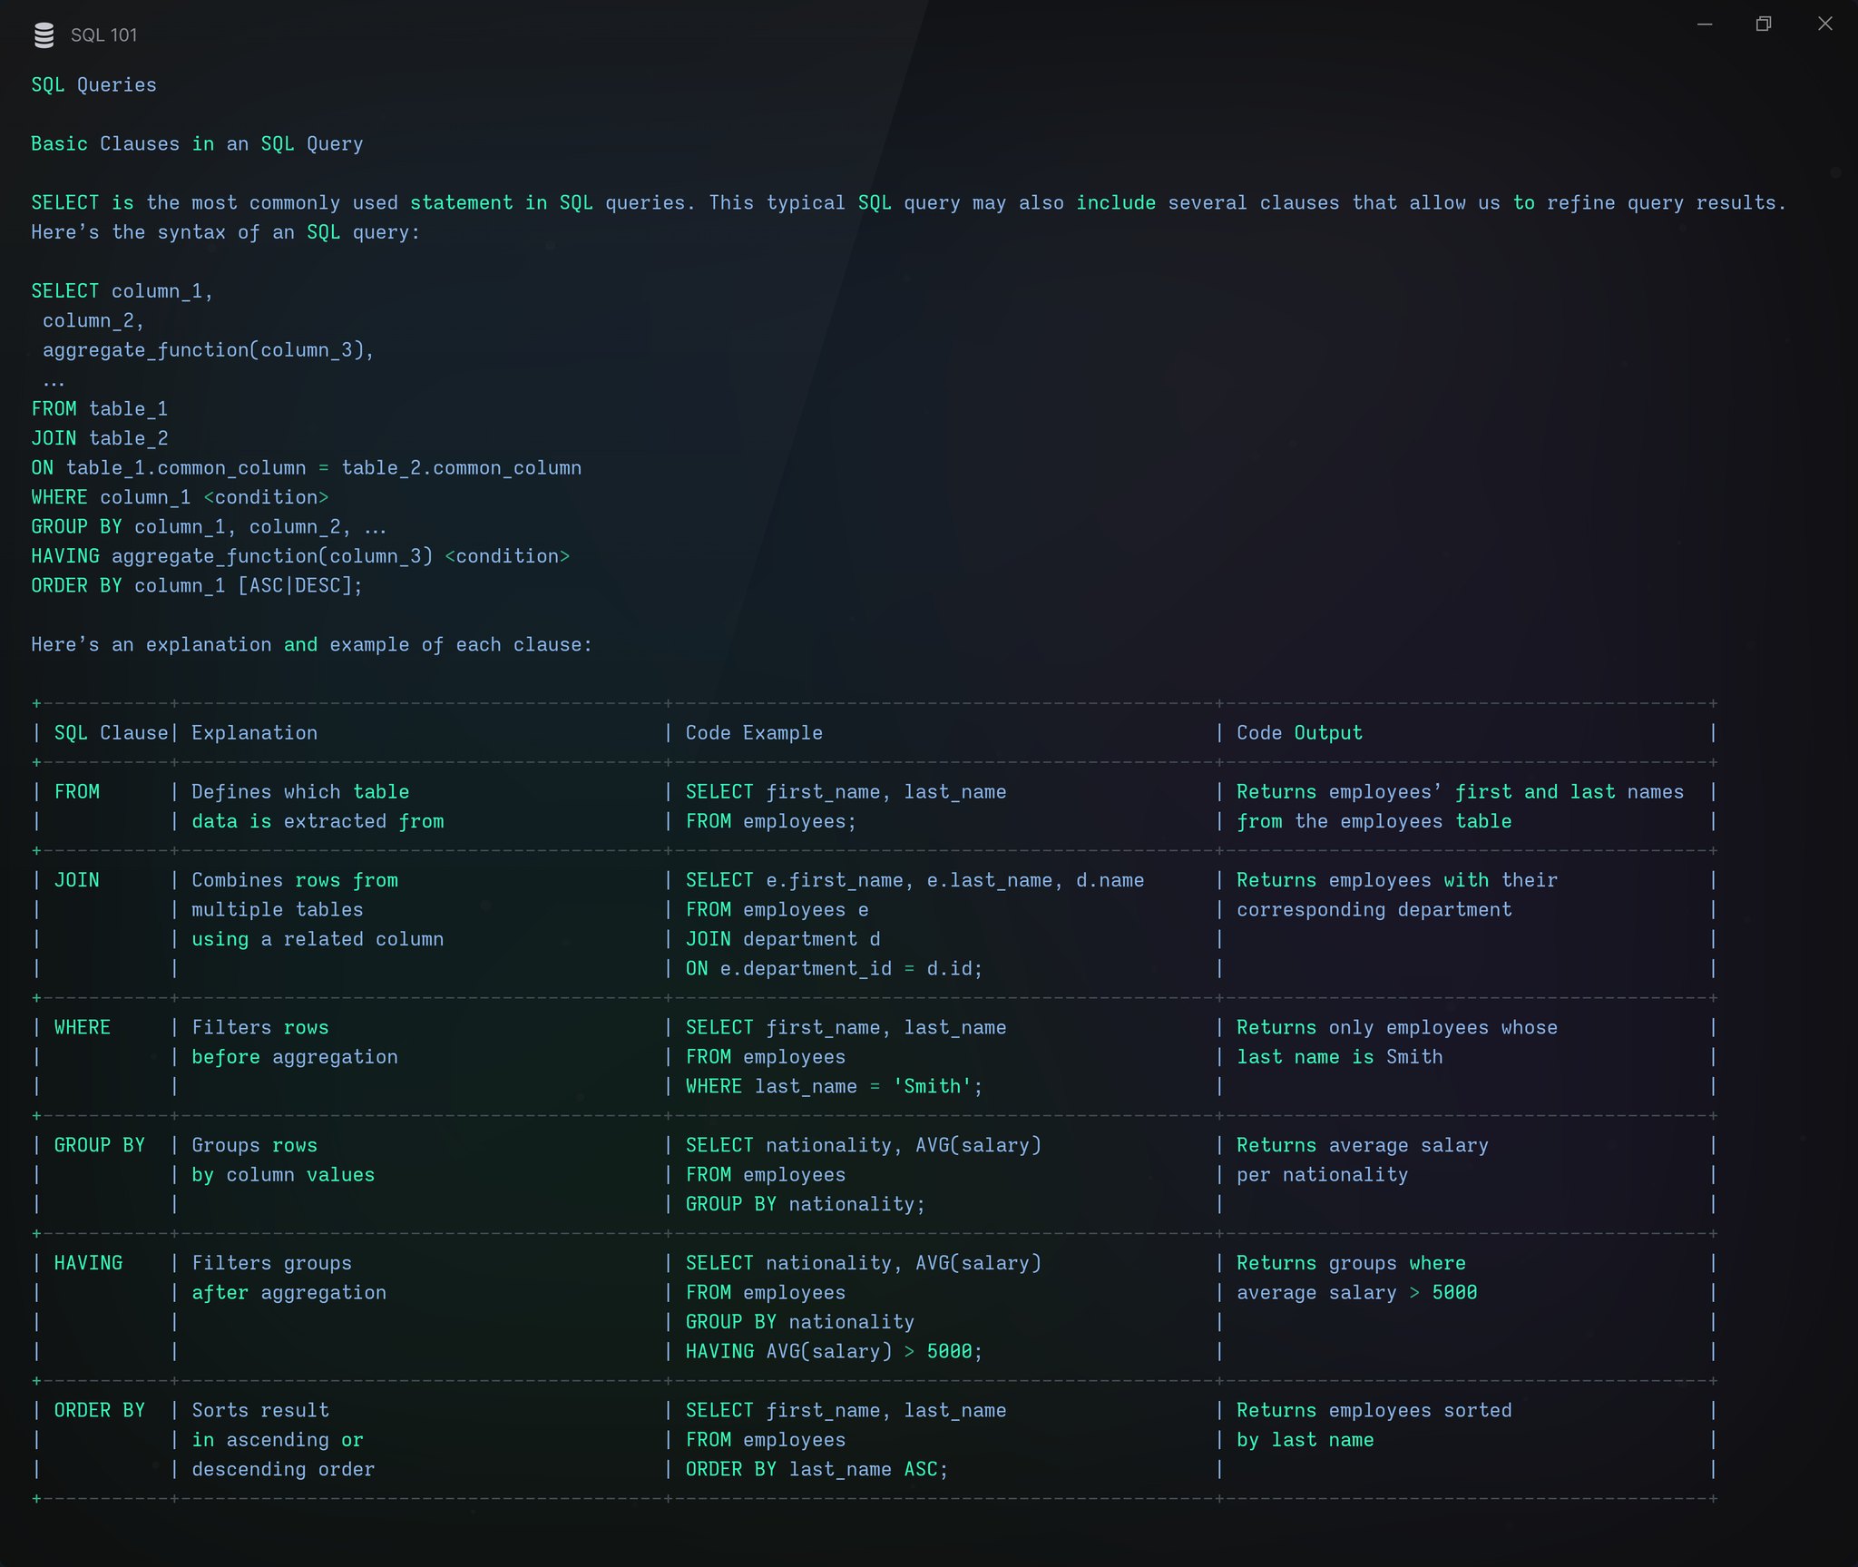Click the HAVING clause cell
Screen dimensions: 1858x1567
tap(88, 1264)
